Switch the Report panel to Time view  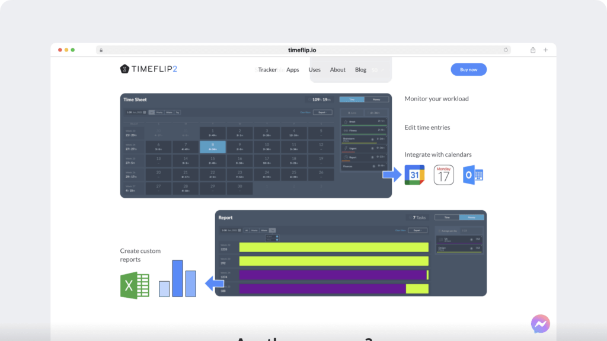pyautogui.click(x=446, y=218)
